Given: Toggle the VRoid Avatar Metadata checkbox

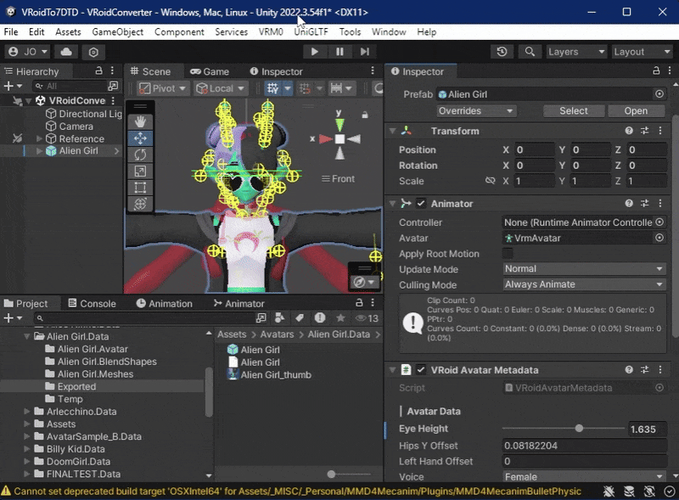Looking at the screenshot, I should (421, 369).
